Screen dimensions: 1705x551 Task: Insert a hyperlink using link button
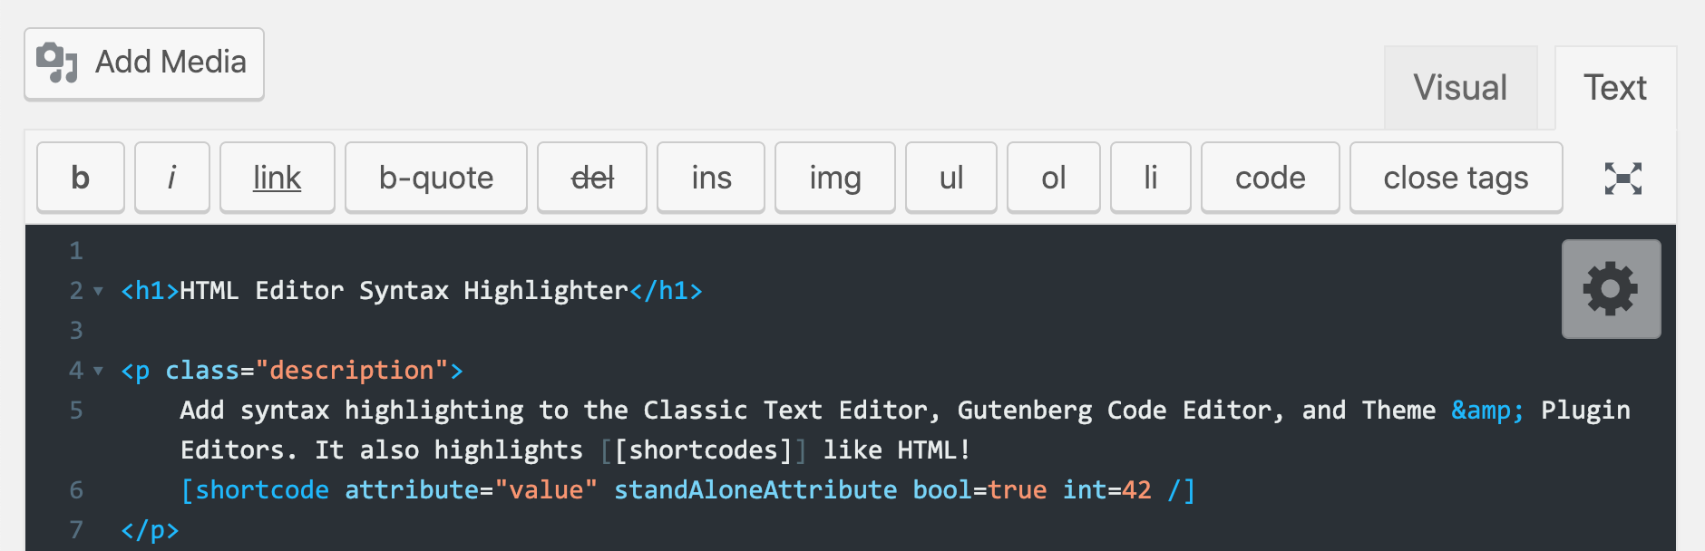point(277,178)
